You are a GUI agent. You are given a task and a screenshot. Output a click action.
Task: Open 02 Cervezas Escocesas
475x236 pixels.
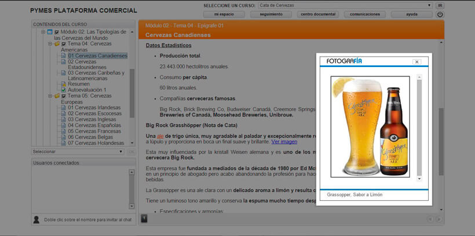point(95,113)
